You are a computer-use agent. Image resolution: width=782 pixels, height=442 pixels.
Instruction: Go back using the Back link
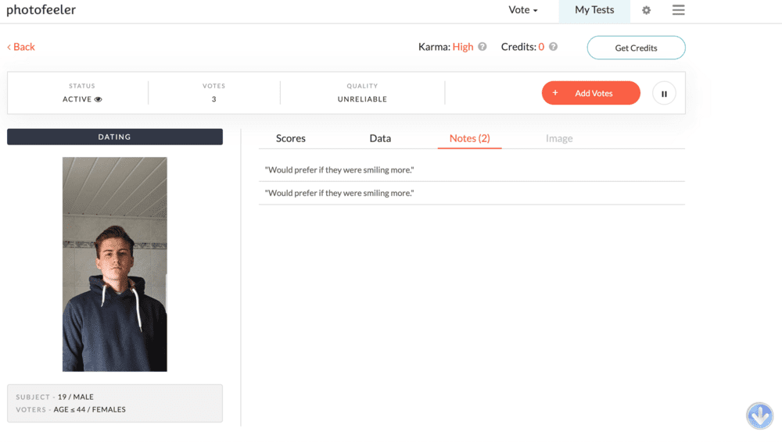pos(21,47)
